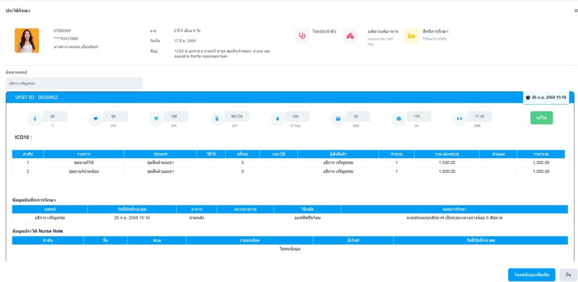Screen dimensions: 578x282
Task: Click the yellow treatment rights pill icon
Action: [411, 36]
